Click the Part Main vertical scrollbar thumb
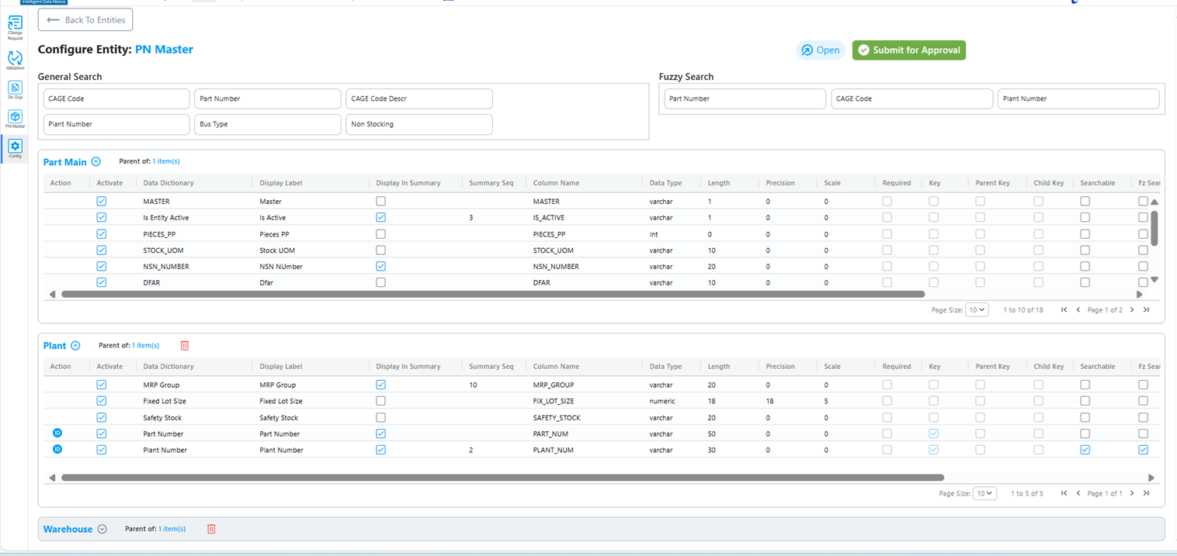Viewport: 1177px width, 556px height. 1154,227
